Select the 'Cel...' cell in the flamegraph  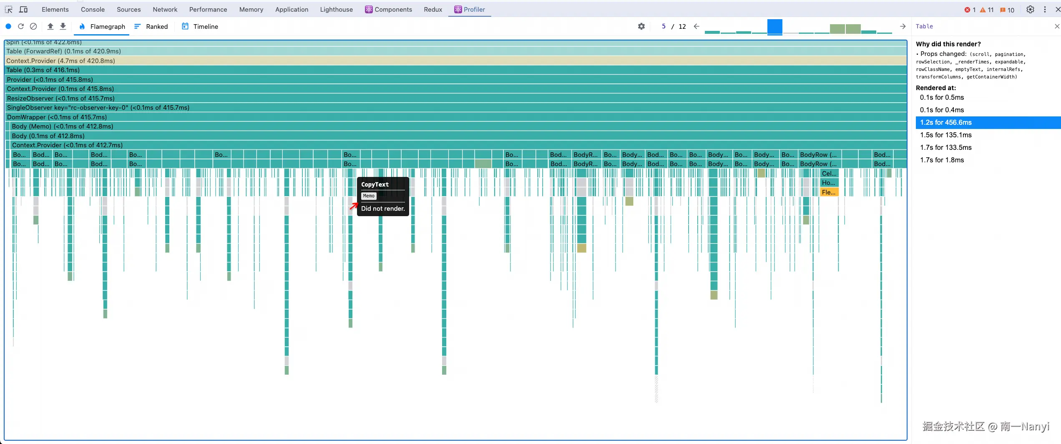point(829,174)
